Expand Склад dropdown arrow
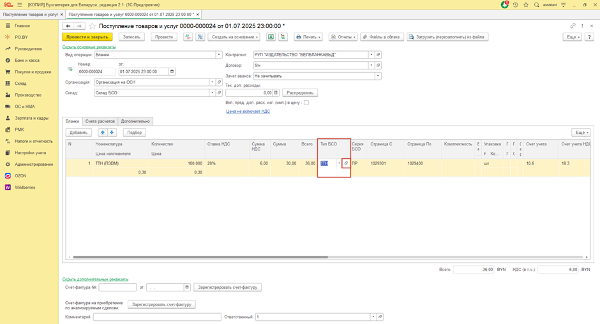Image resolution: width=600 pixels, height=324 pixels. (x=213, y=93)
